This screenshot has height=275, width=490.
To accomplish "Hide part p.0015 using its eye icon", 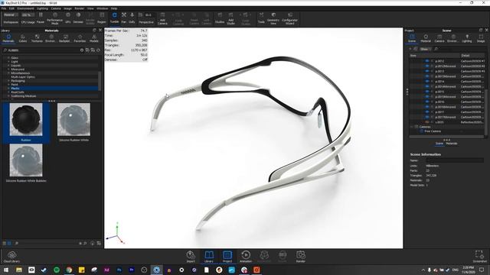I will pos(427,92).
